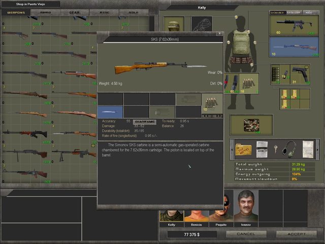
Task: Click Maximum weight value 28.90 kg
Action: [298, 169]
